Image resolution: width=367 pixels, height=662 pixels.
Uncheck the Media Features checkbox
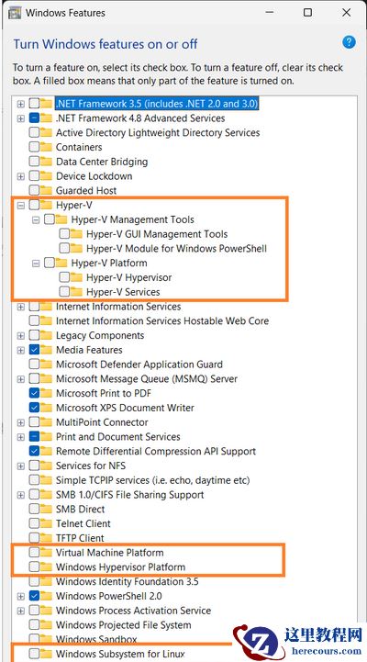34,350
